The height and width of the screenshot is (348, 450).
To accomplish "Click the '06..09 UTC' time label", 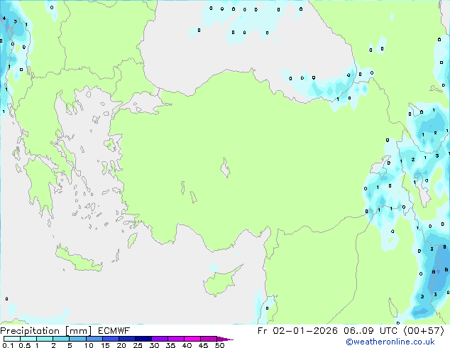I will [x=371, y=331].
